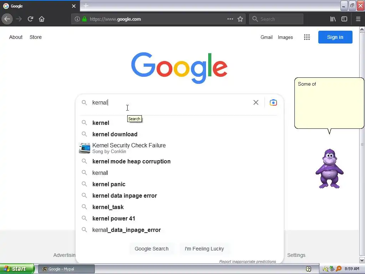Reload the current page
The height and width of the screenshot is (274, 365).
30,19
